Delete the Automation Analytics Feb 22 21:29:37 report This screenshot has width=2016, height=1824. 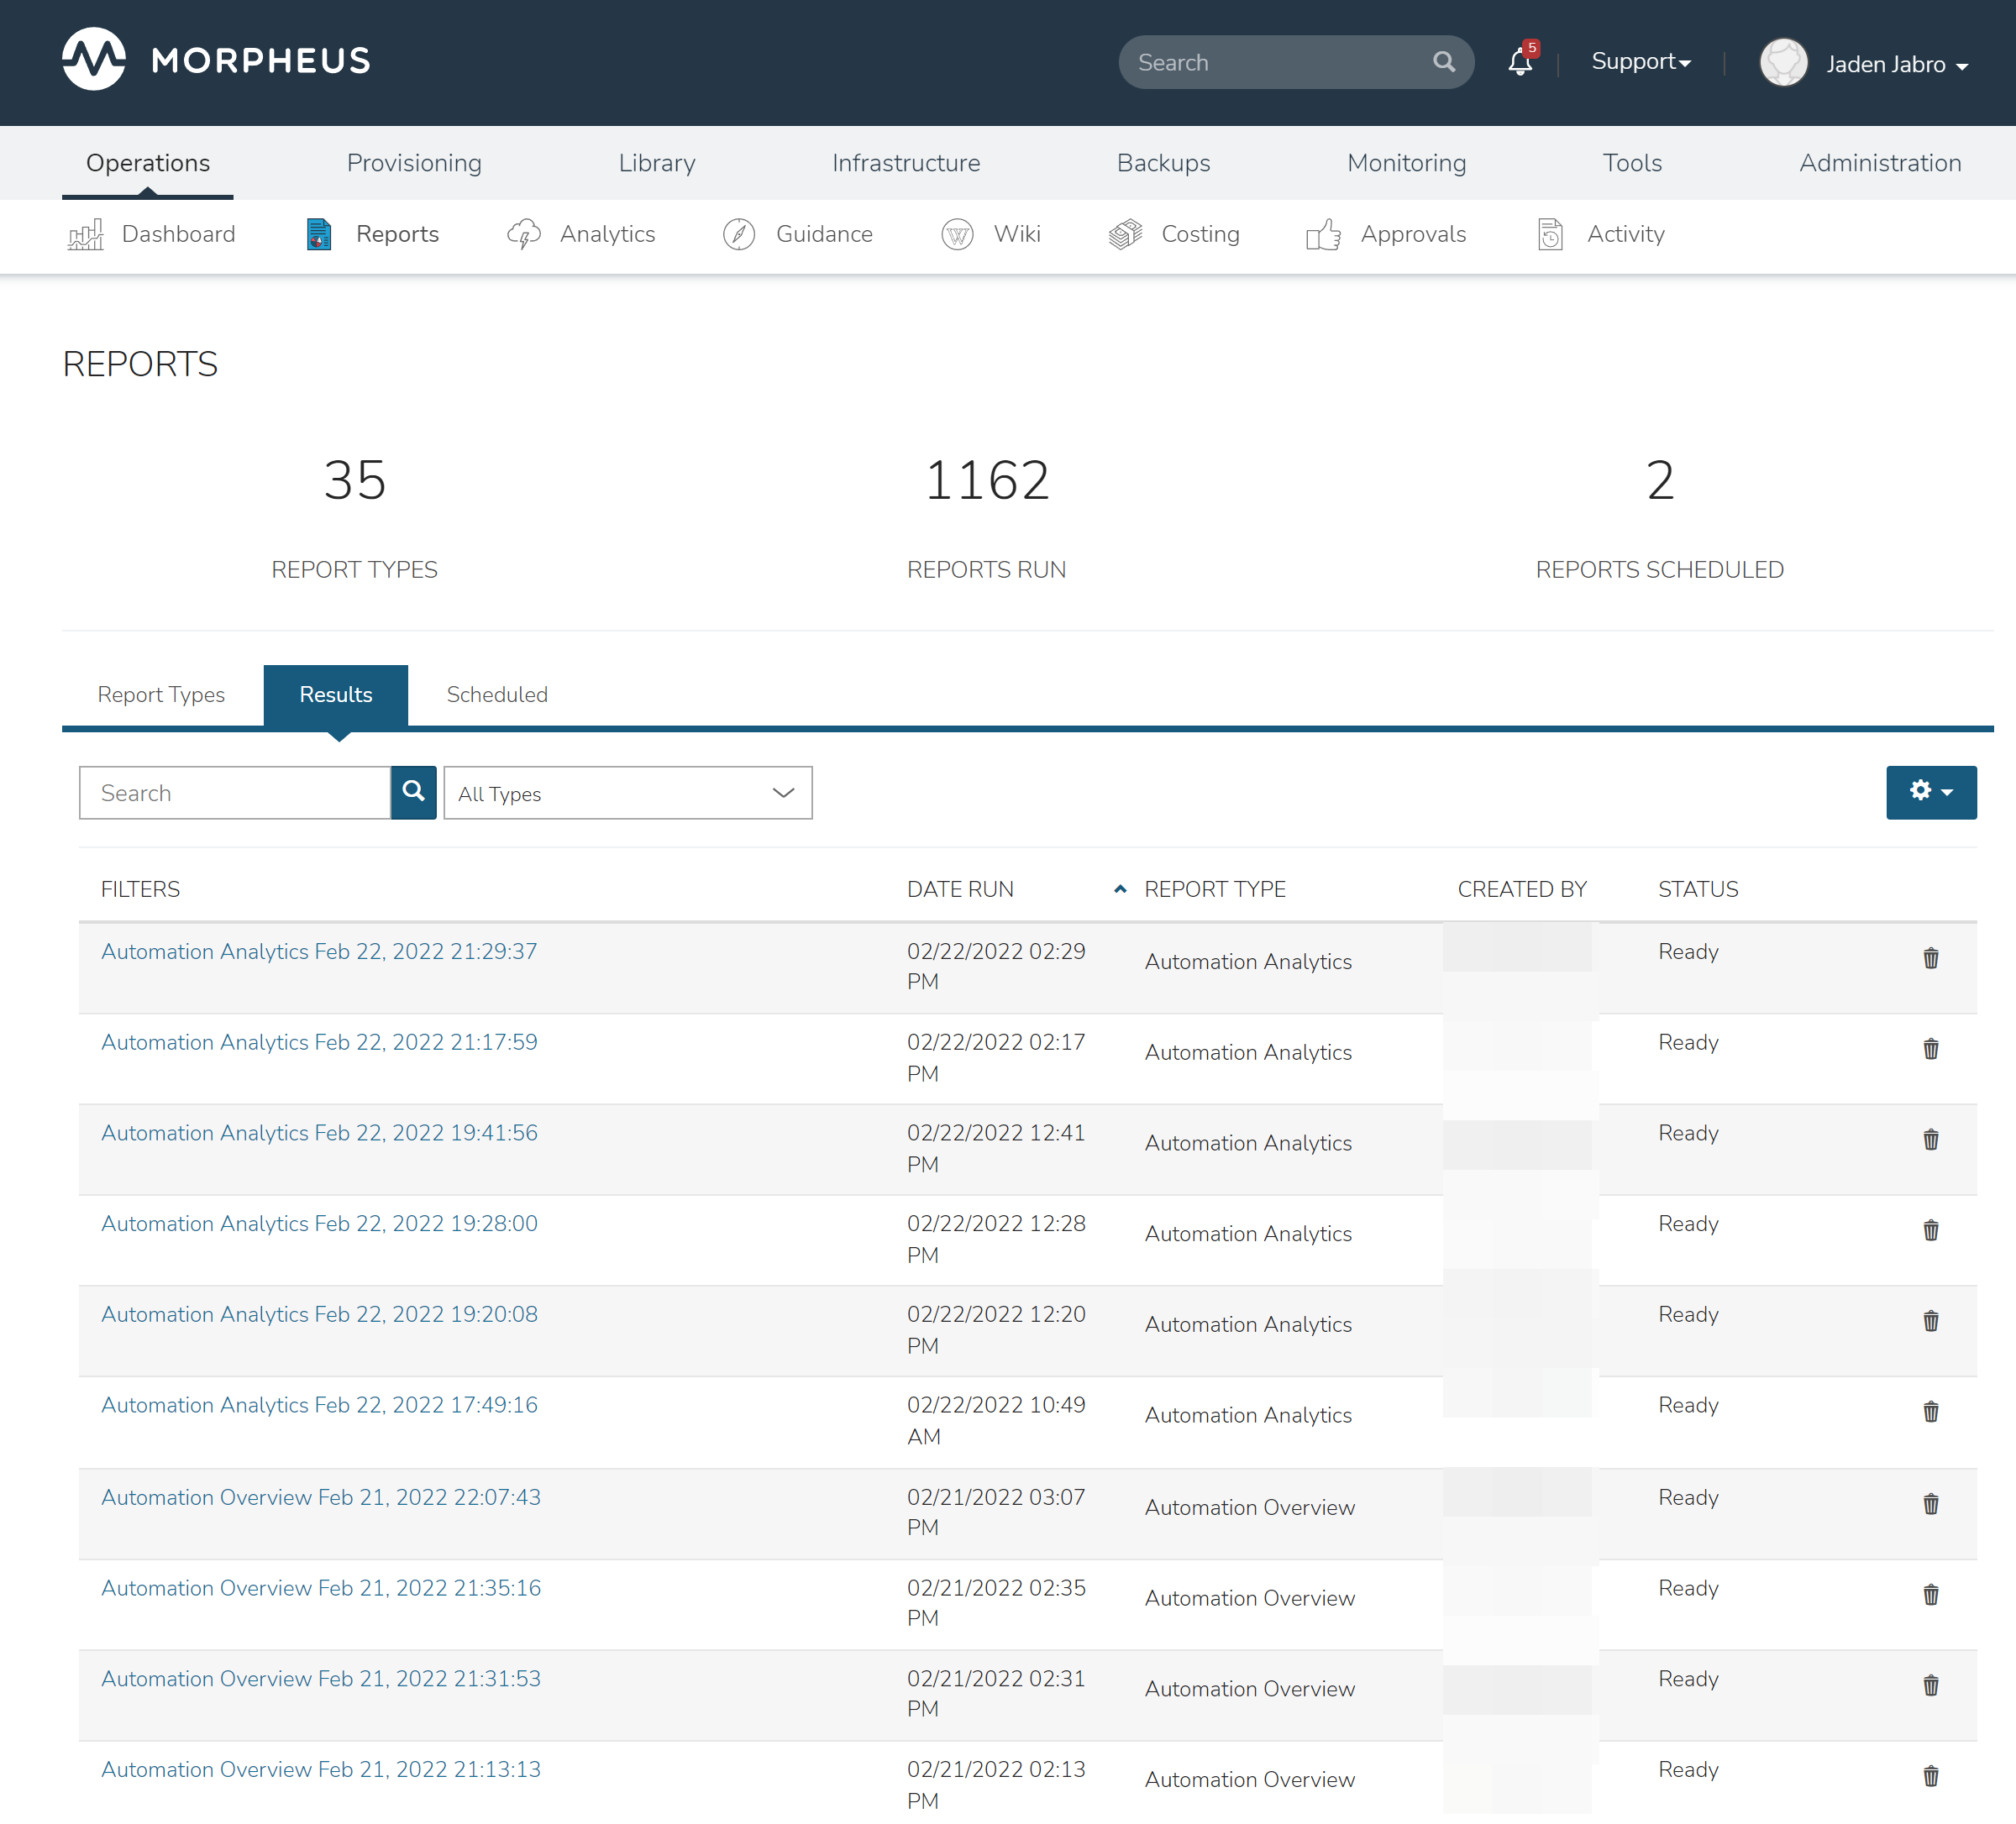(1931, 958)
